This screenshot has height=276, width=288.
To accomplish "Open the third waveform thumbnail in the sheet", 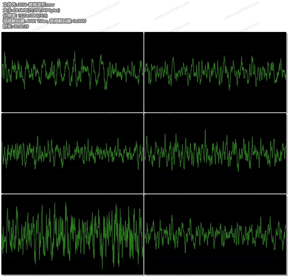I will tap(72, 153).
